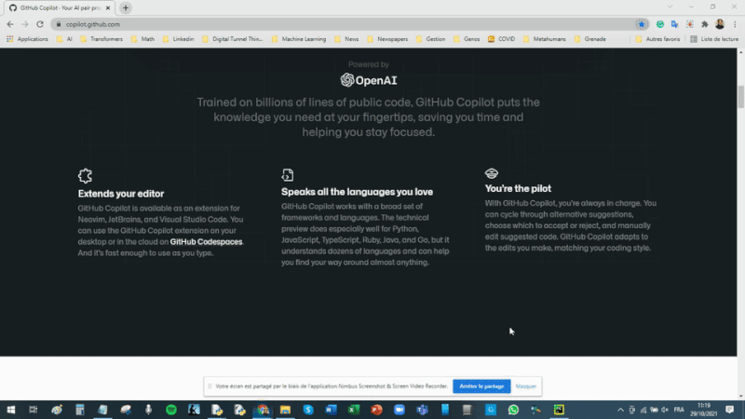The image size is (745, 419).
Task: Open the Machine Learning bookmarks folder
Action: click(299, 39)
